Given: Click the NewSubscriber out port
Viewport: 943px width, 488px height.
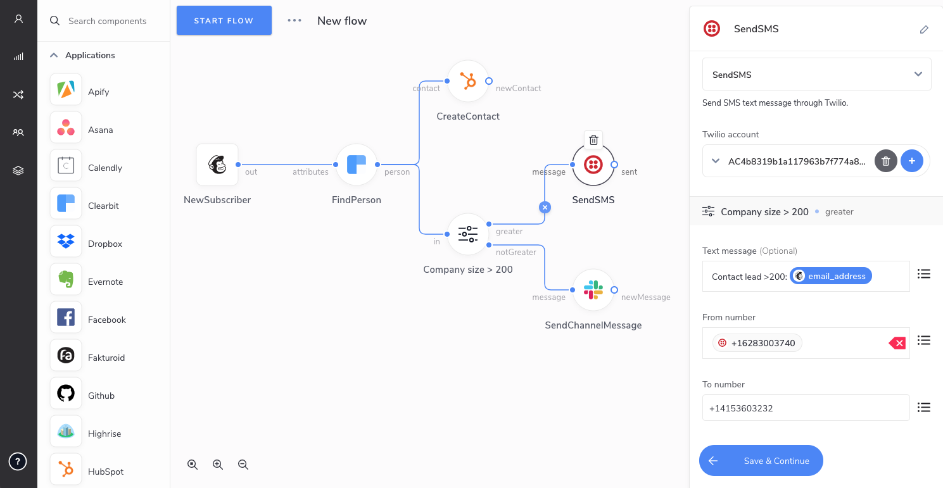Looking at the screenshot, I should coord(238,165).
